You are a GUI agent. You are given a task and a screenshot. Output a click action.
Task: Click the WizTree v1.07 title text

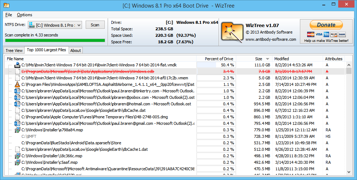[x=262, y=26]
